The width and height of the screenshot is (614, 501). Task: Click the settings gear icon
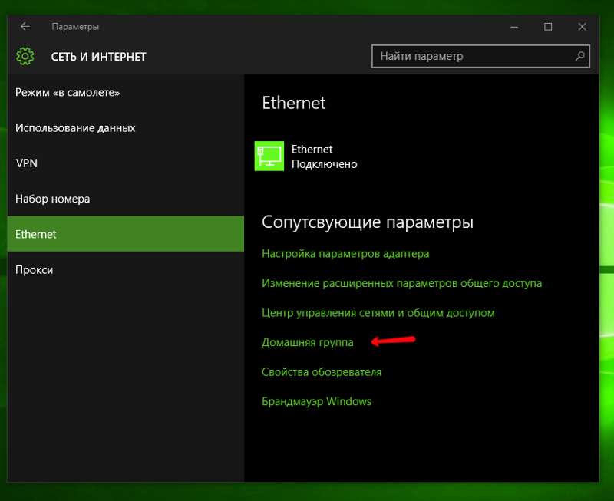[25, 56]
